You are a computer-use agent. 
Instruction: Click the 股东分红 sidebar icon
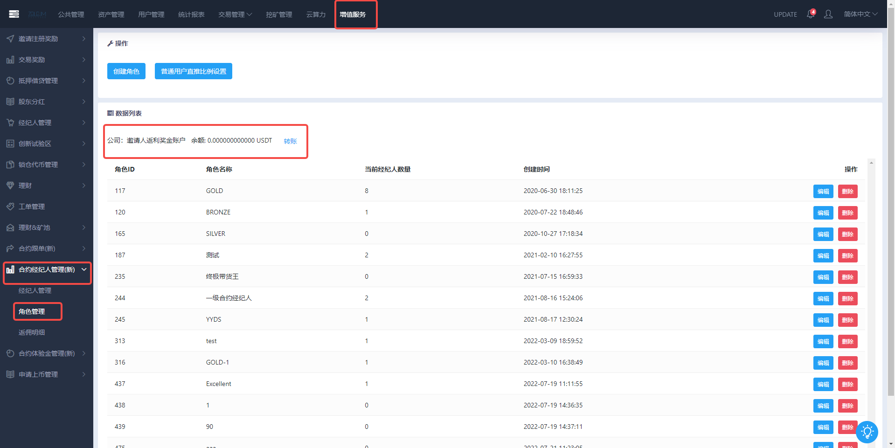coord(10,102)
